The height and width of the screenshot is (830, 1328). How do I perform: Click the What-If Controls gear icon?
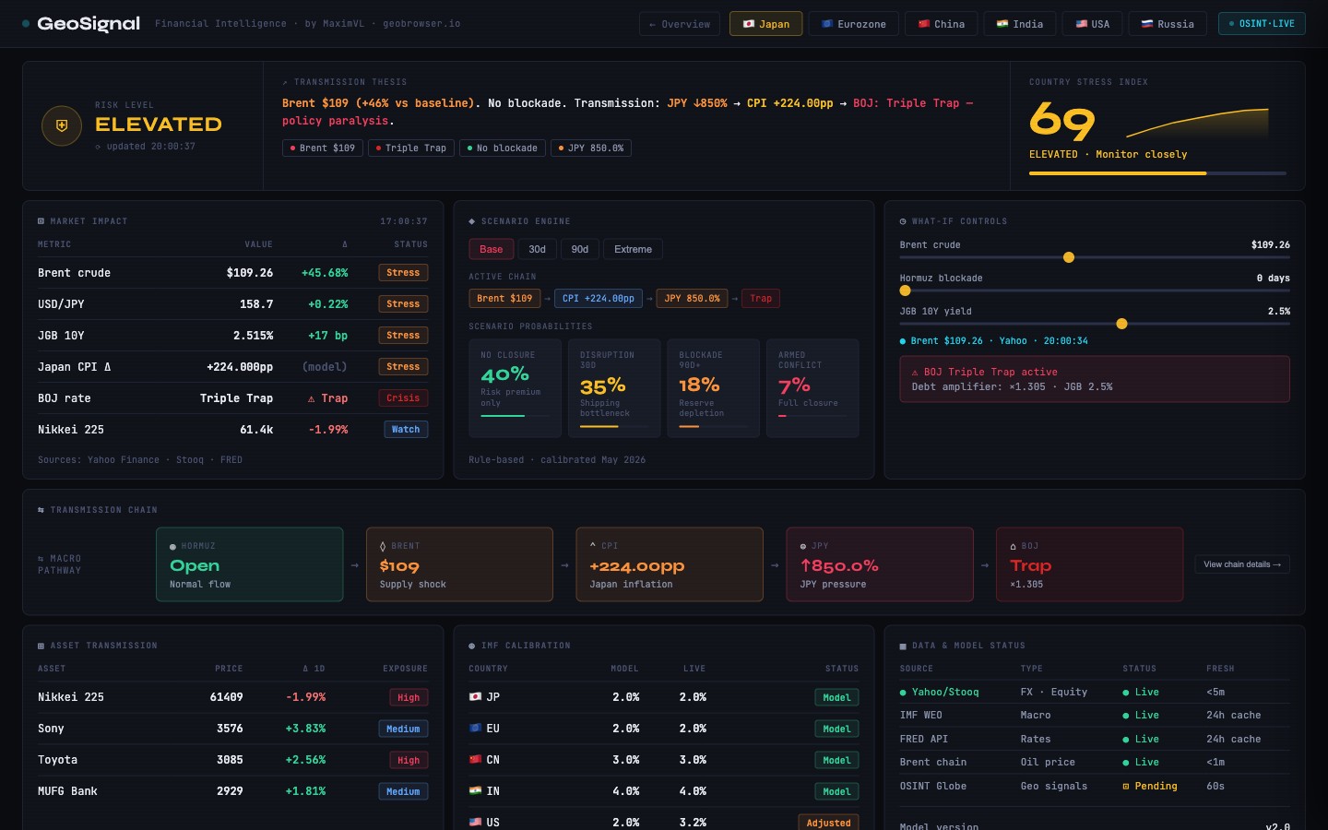(904, 221)
